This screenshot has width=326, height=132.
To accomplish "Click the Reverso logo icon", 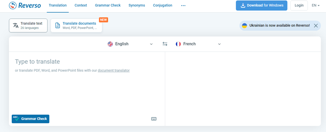I will (13, 6).
